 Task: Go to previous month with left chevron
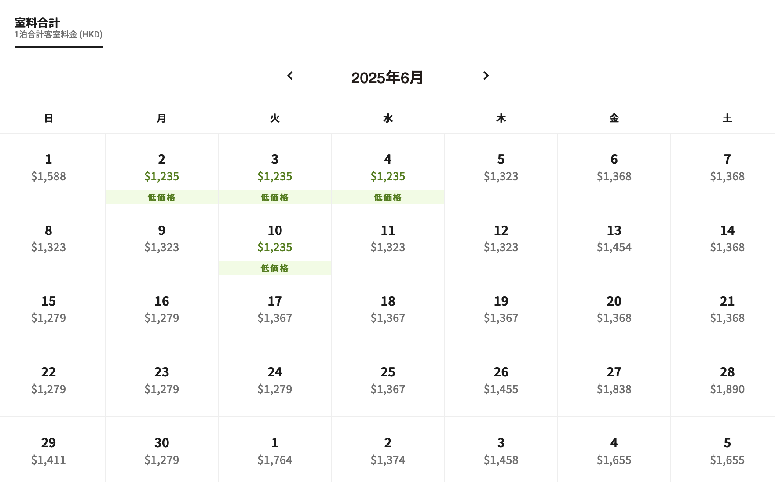(290, 76)
